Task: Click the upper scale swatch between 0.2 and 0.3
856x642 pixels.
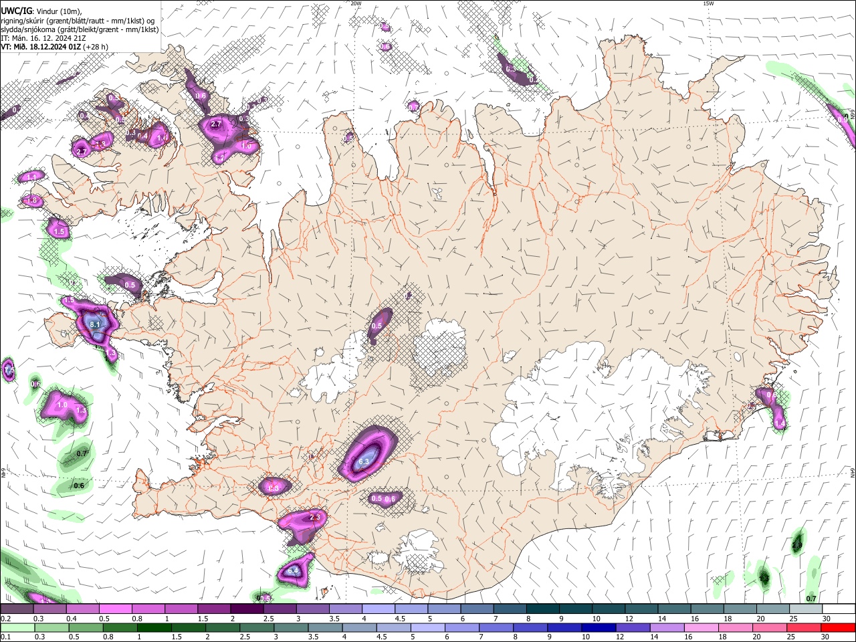Action: click(17, 609)
